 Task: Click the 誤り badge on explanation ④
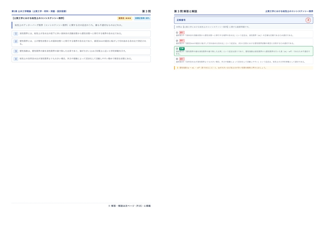pos(182,59)
